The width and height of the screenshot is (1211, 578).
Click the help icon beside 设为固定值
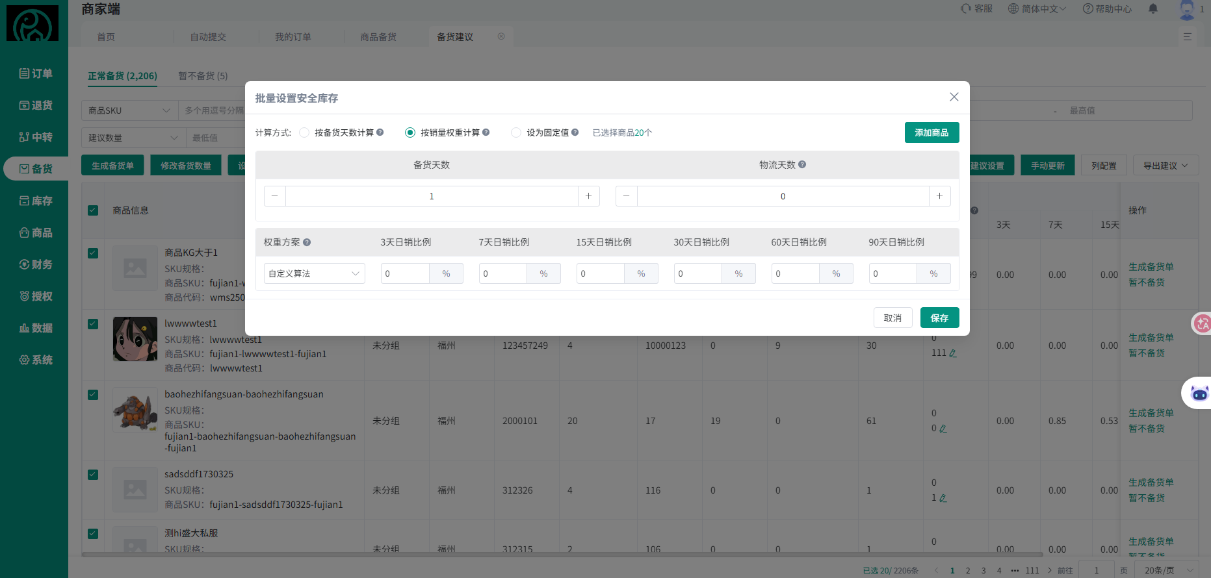(575, 132)
